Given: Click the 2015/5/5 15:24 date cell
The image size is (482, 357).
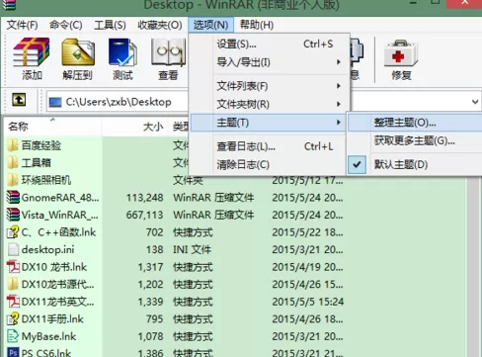Looking at the screenshot, I should pyautogui.click(x=308, y=302).
